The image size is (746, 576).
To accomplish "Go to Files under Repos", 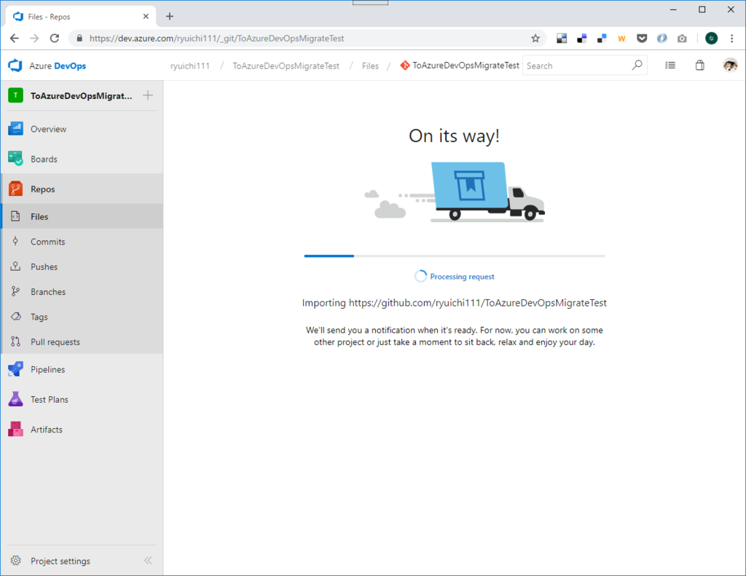I will (82, 216).
